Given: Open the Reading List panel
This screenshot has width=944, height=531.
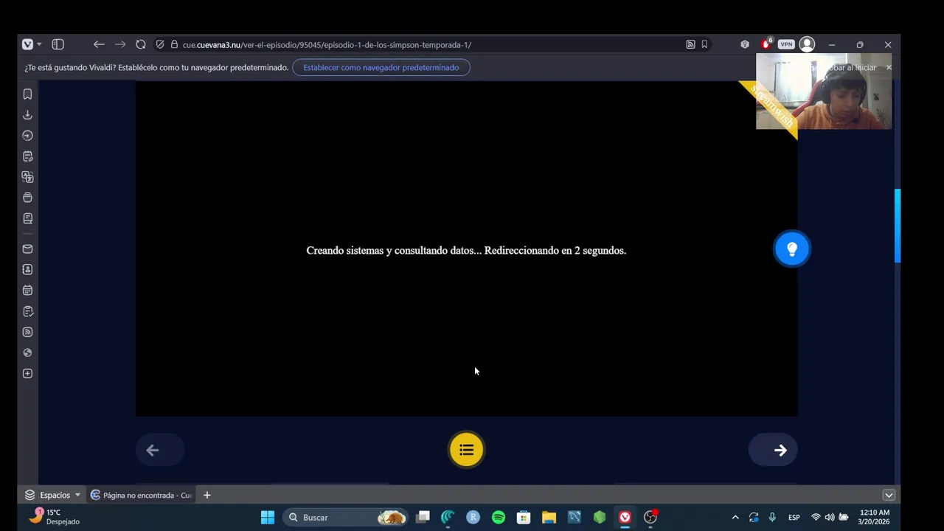Looking at the screenshot, I should pyautogui.click(x=27, y=218).
